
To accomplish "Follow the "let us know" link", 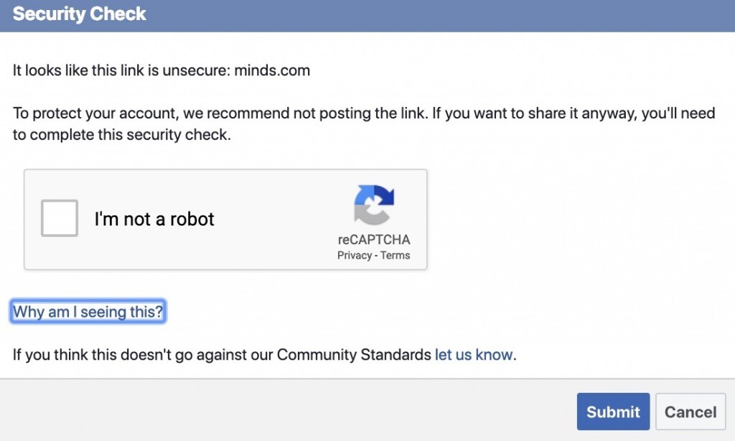I will [474, 355].
